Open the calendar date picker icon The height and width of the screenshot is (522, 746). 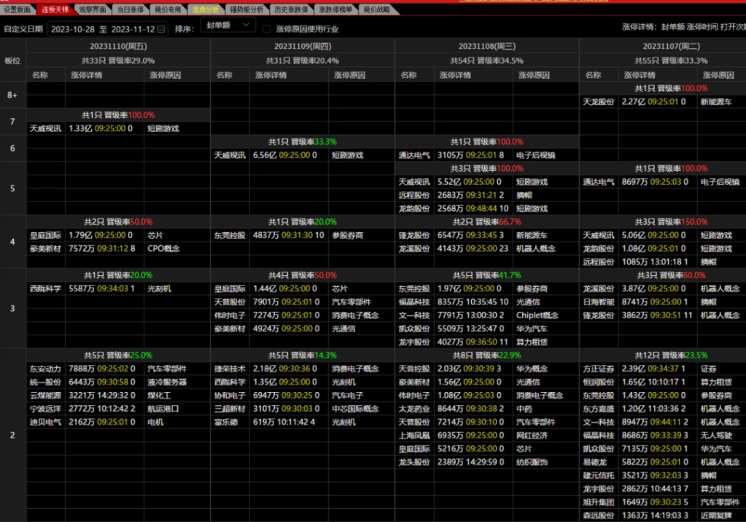[161, 29]
